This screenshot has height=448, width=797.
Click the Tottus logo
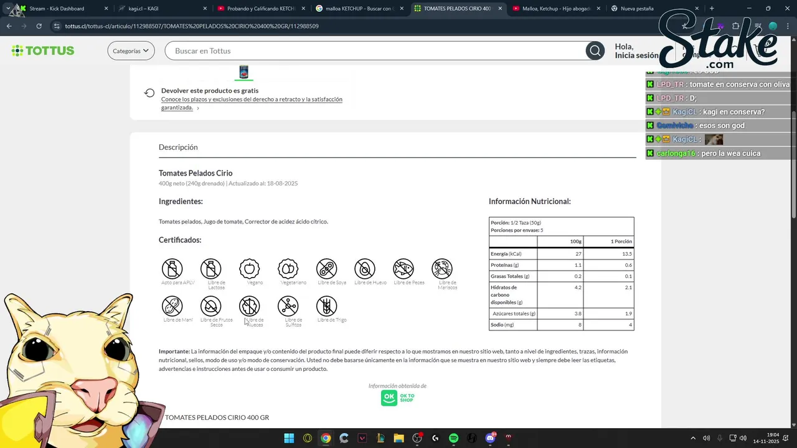[43, 50]
